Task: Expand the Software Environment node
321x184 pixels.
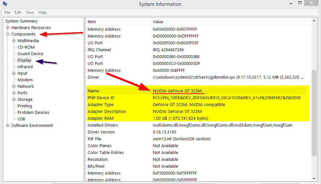Action: click(7, 125)
